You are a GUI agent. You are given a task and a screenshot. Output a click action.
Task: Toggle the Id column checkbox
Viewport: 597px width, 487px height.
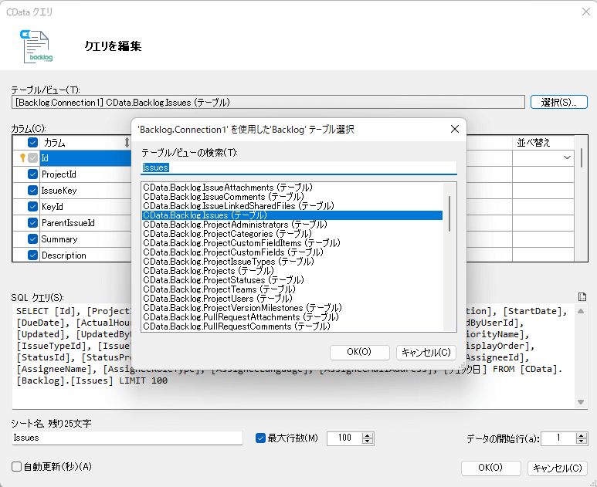32,157
